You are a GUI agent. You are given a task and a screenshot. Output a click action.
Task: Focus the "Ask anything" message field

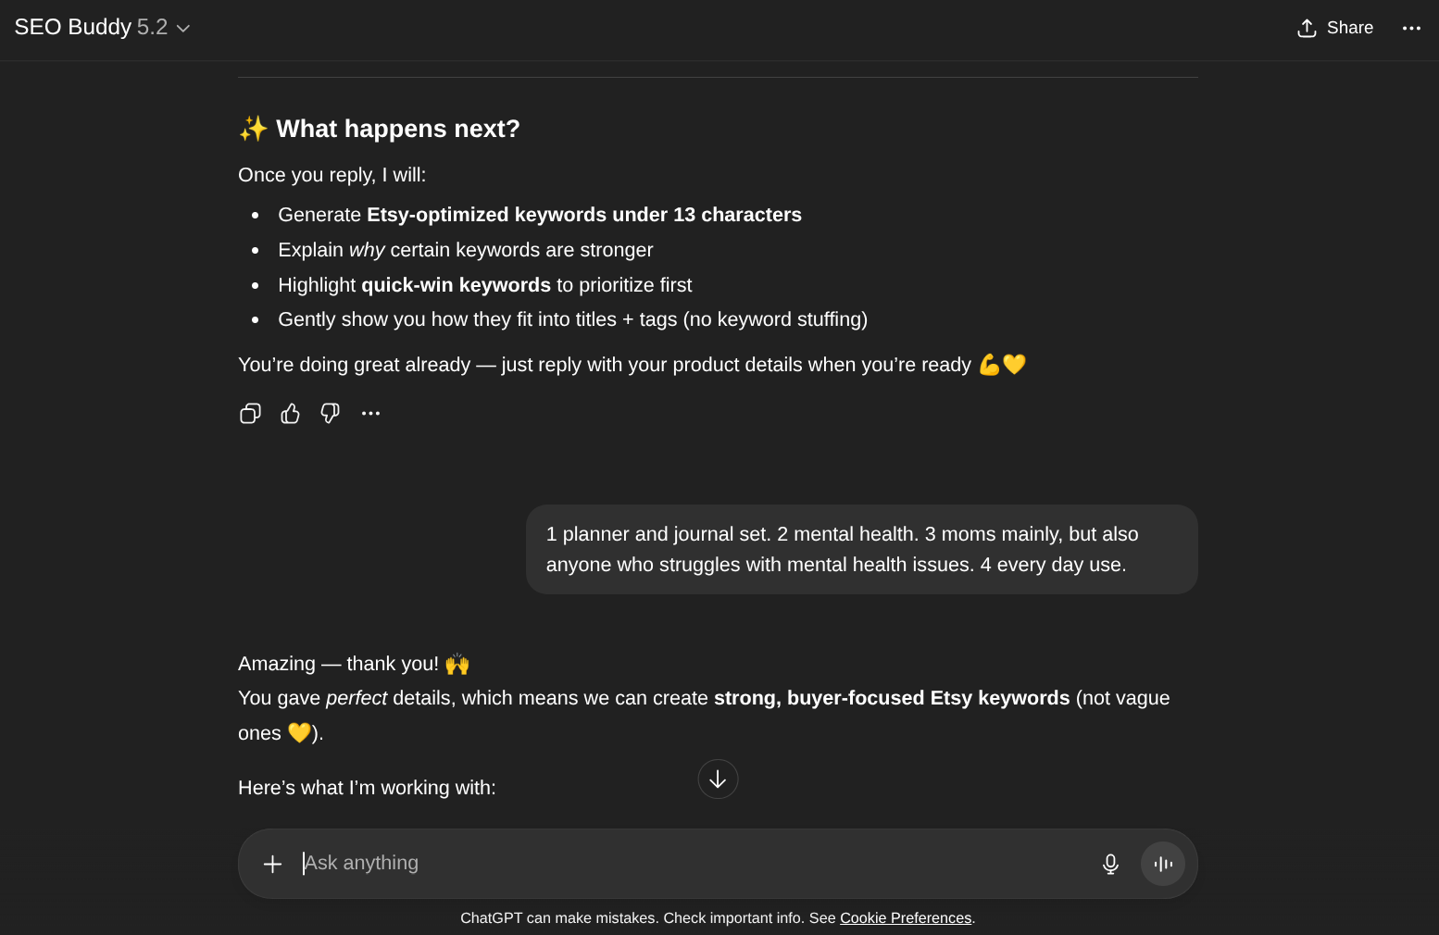[x=685, y=864]
